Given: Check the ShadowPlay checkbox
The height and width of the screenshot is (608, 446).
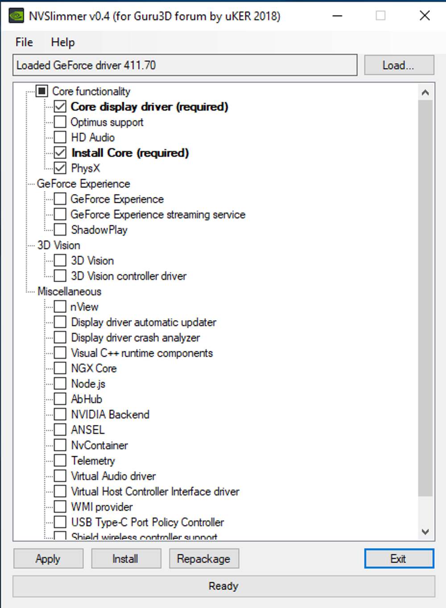Looking at the screenshot, I should 60,230.
